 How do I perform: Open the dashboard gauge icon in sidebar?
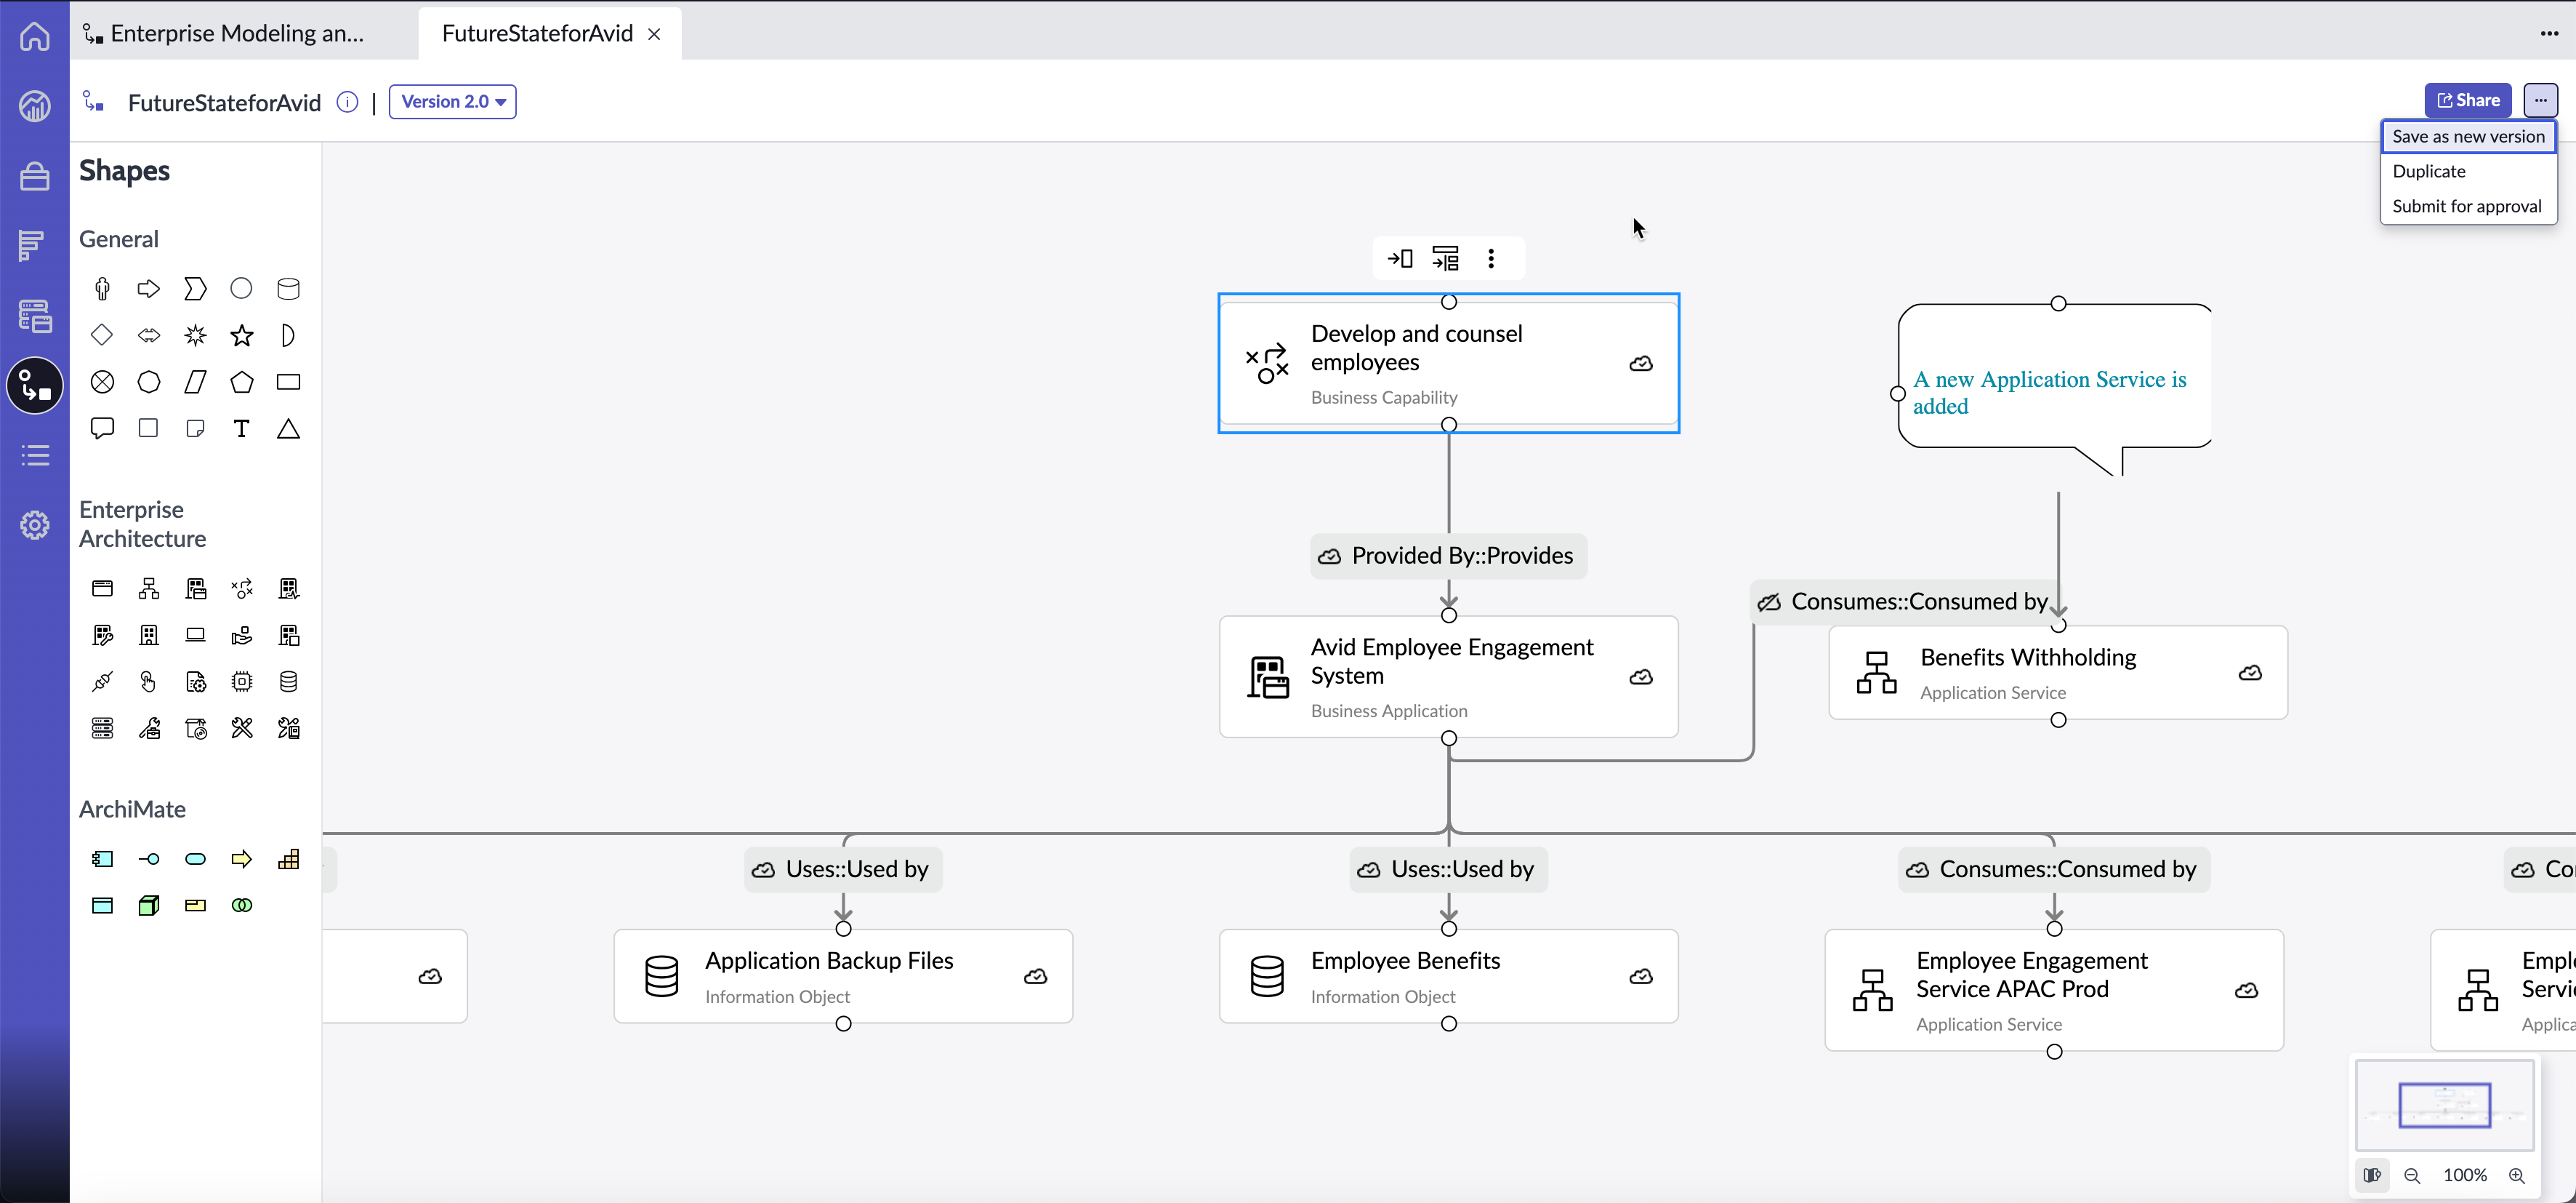(x=35, y=106)
